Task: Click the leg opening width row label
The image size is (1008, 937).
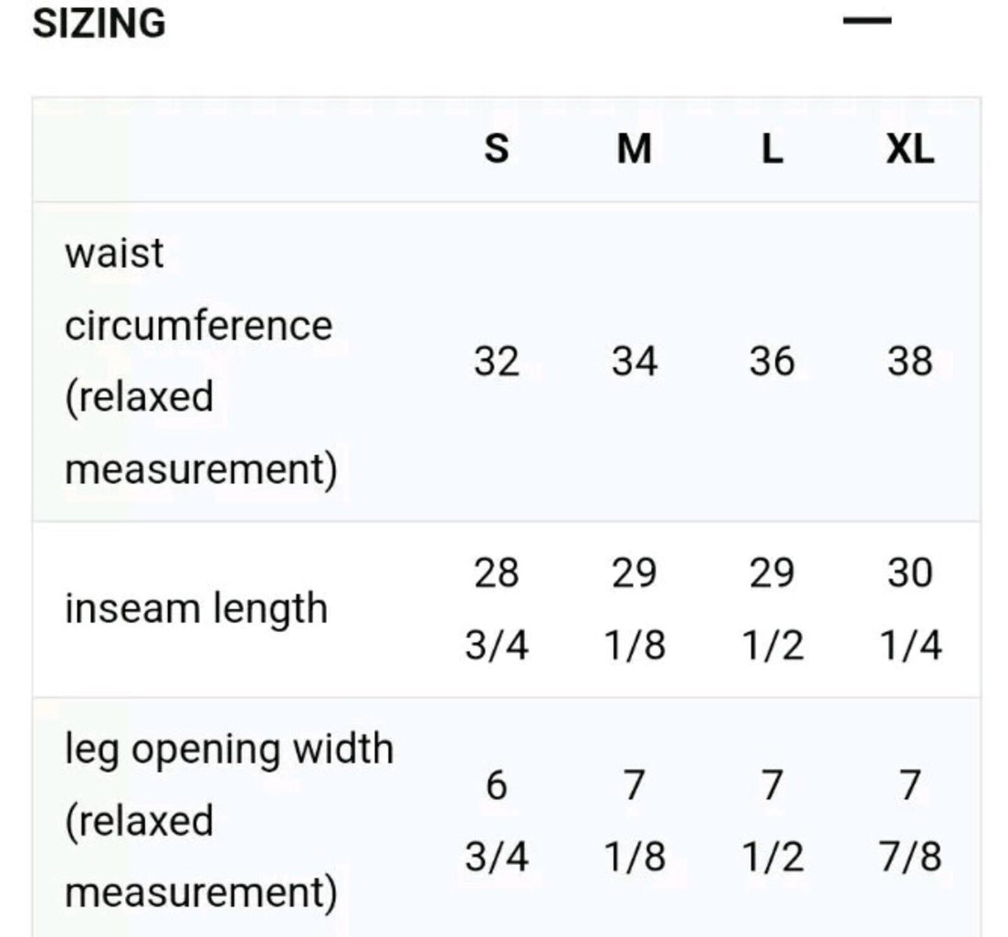Action: point(229,820)
